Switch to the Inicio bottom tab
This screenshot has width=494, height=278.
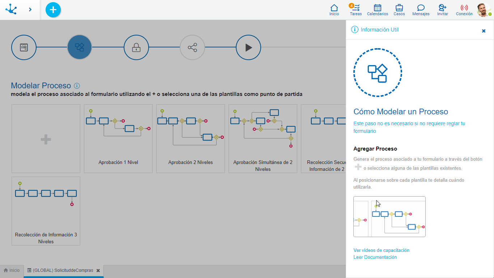(x=12, y=270)
